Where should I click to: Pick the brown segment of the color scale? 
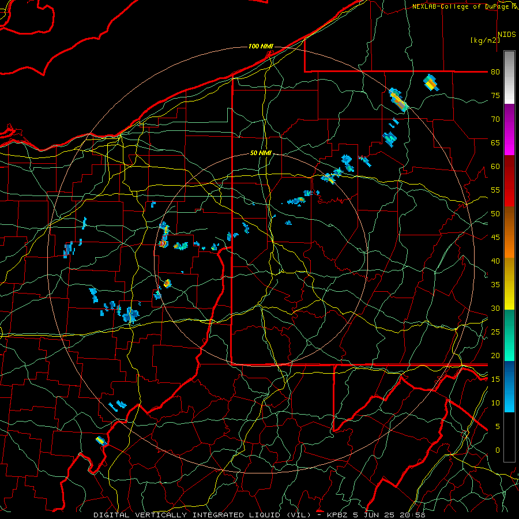(x=509, y=220)
